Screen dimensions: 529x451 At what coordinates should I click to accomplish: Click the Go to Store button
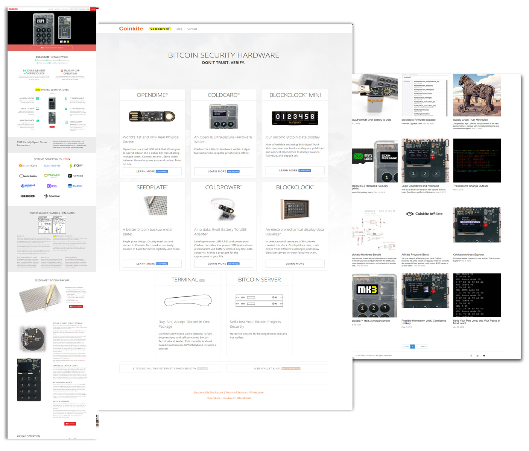click(160, 29)
